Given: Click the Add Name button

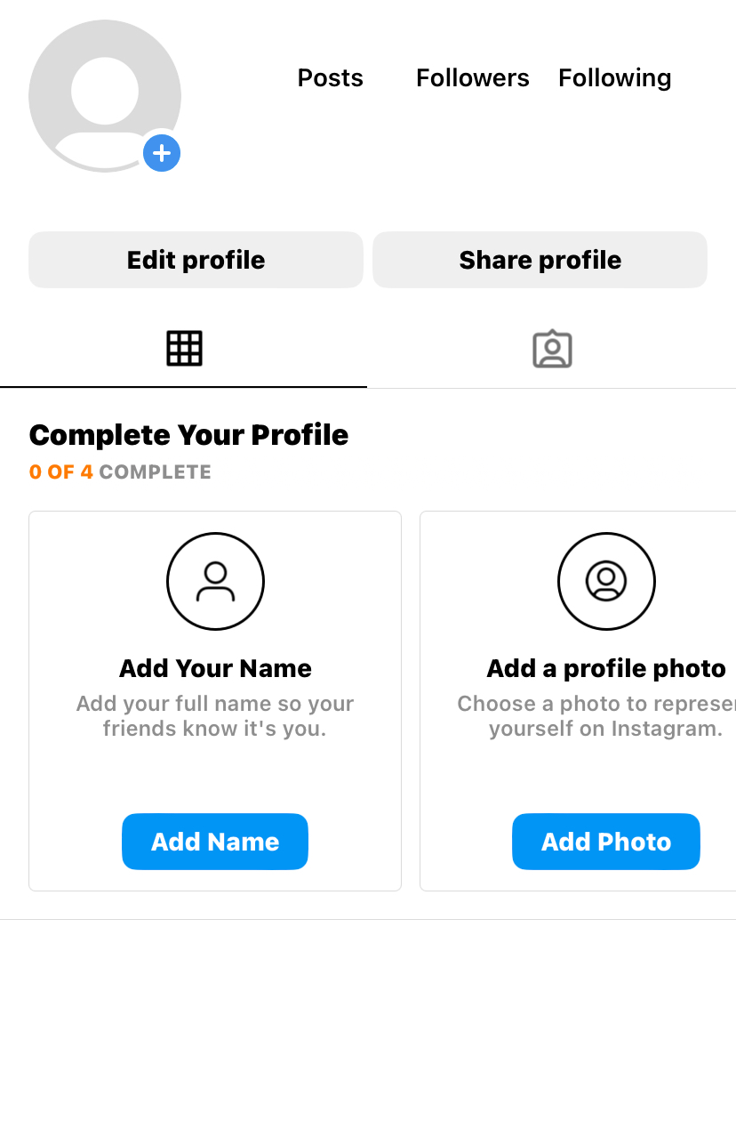Looking at the screenshot, I should pos(215,842).
